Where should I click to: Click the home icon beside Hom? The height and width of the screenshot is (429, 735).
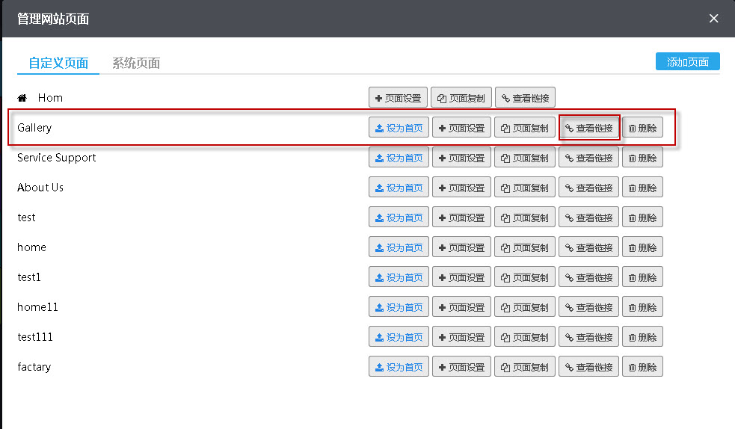tap(22, 98)
